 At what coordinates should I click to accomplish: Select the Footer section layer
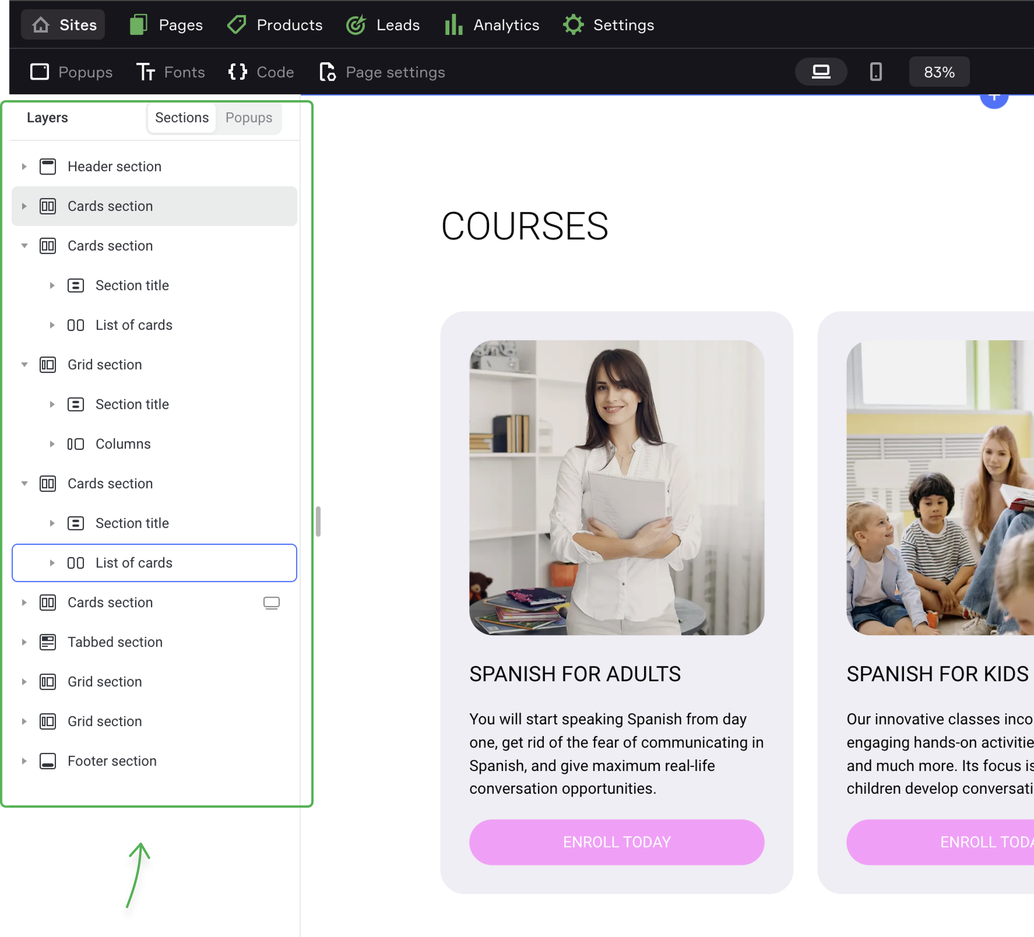tap(112, 761)
